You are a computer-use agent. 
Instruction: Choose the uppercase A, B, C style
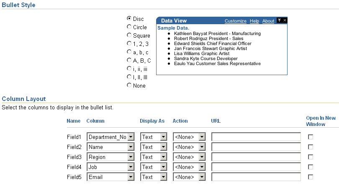129,60
